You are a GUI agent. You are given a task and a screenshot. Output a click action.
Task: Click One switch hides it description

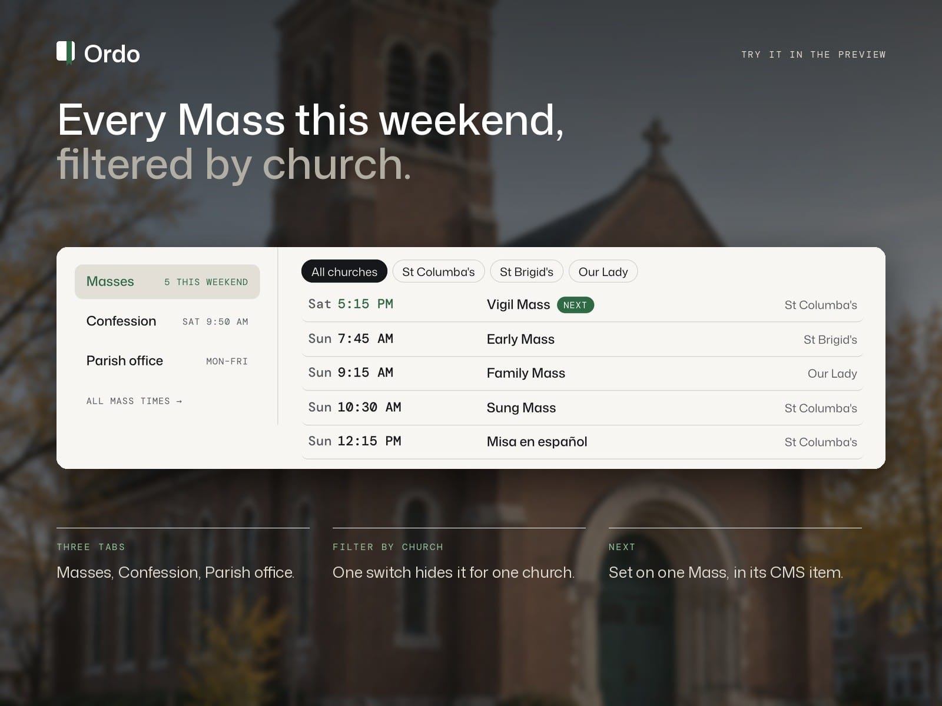453,572
